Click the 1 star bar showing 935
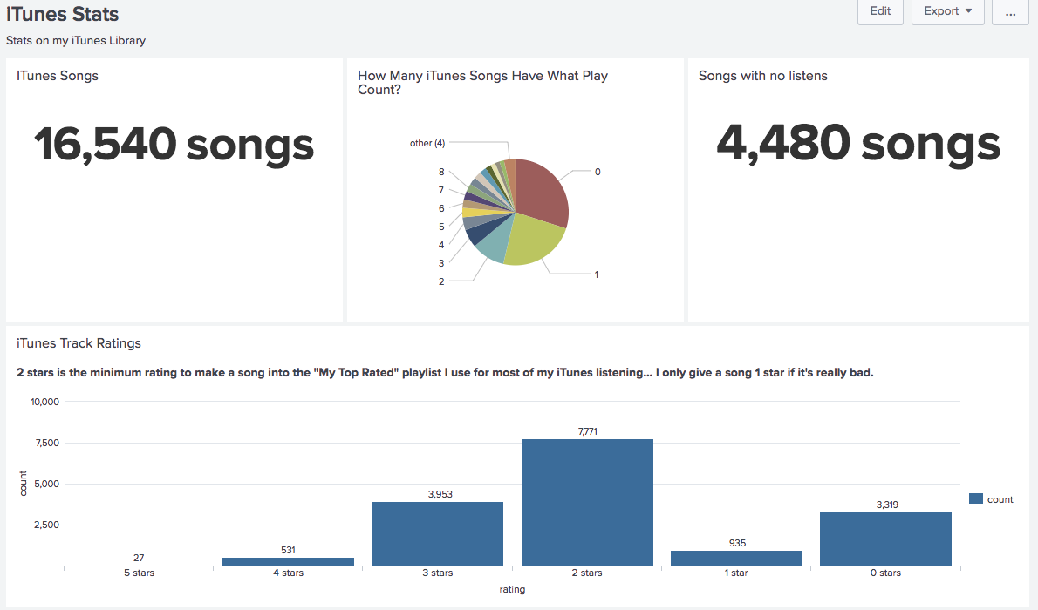Image resolution: width=1038 pixels, height=610 pixels. click(x=736, y=558)
